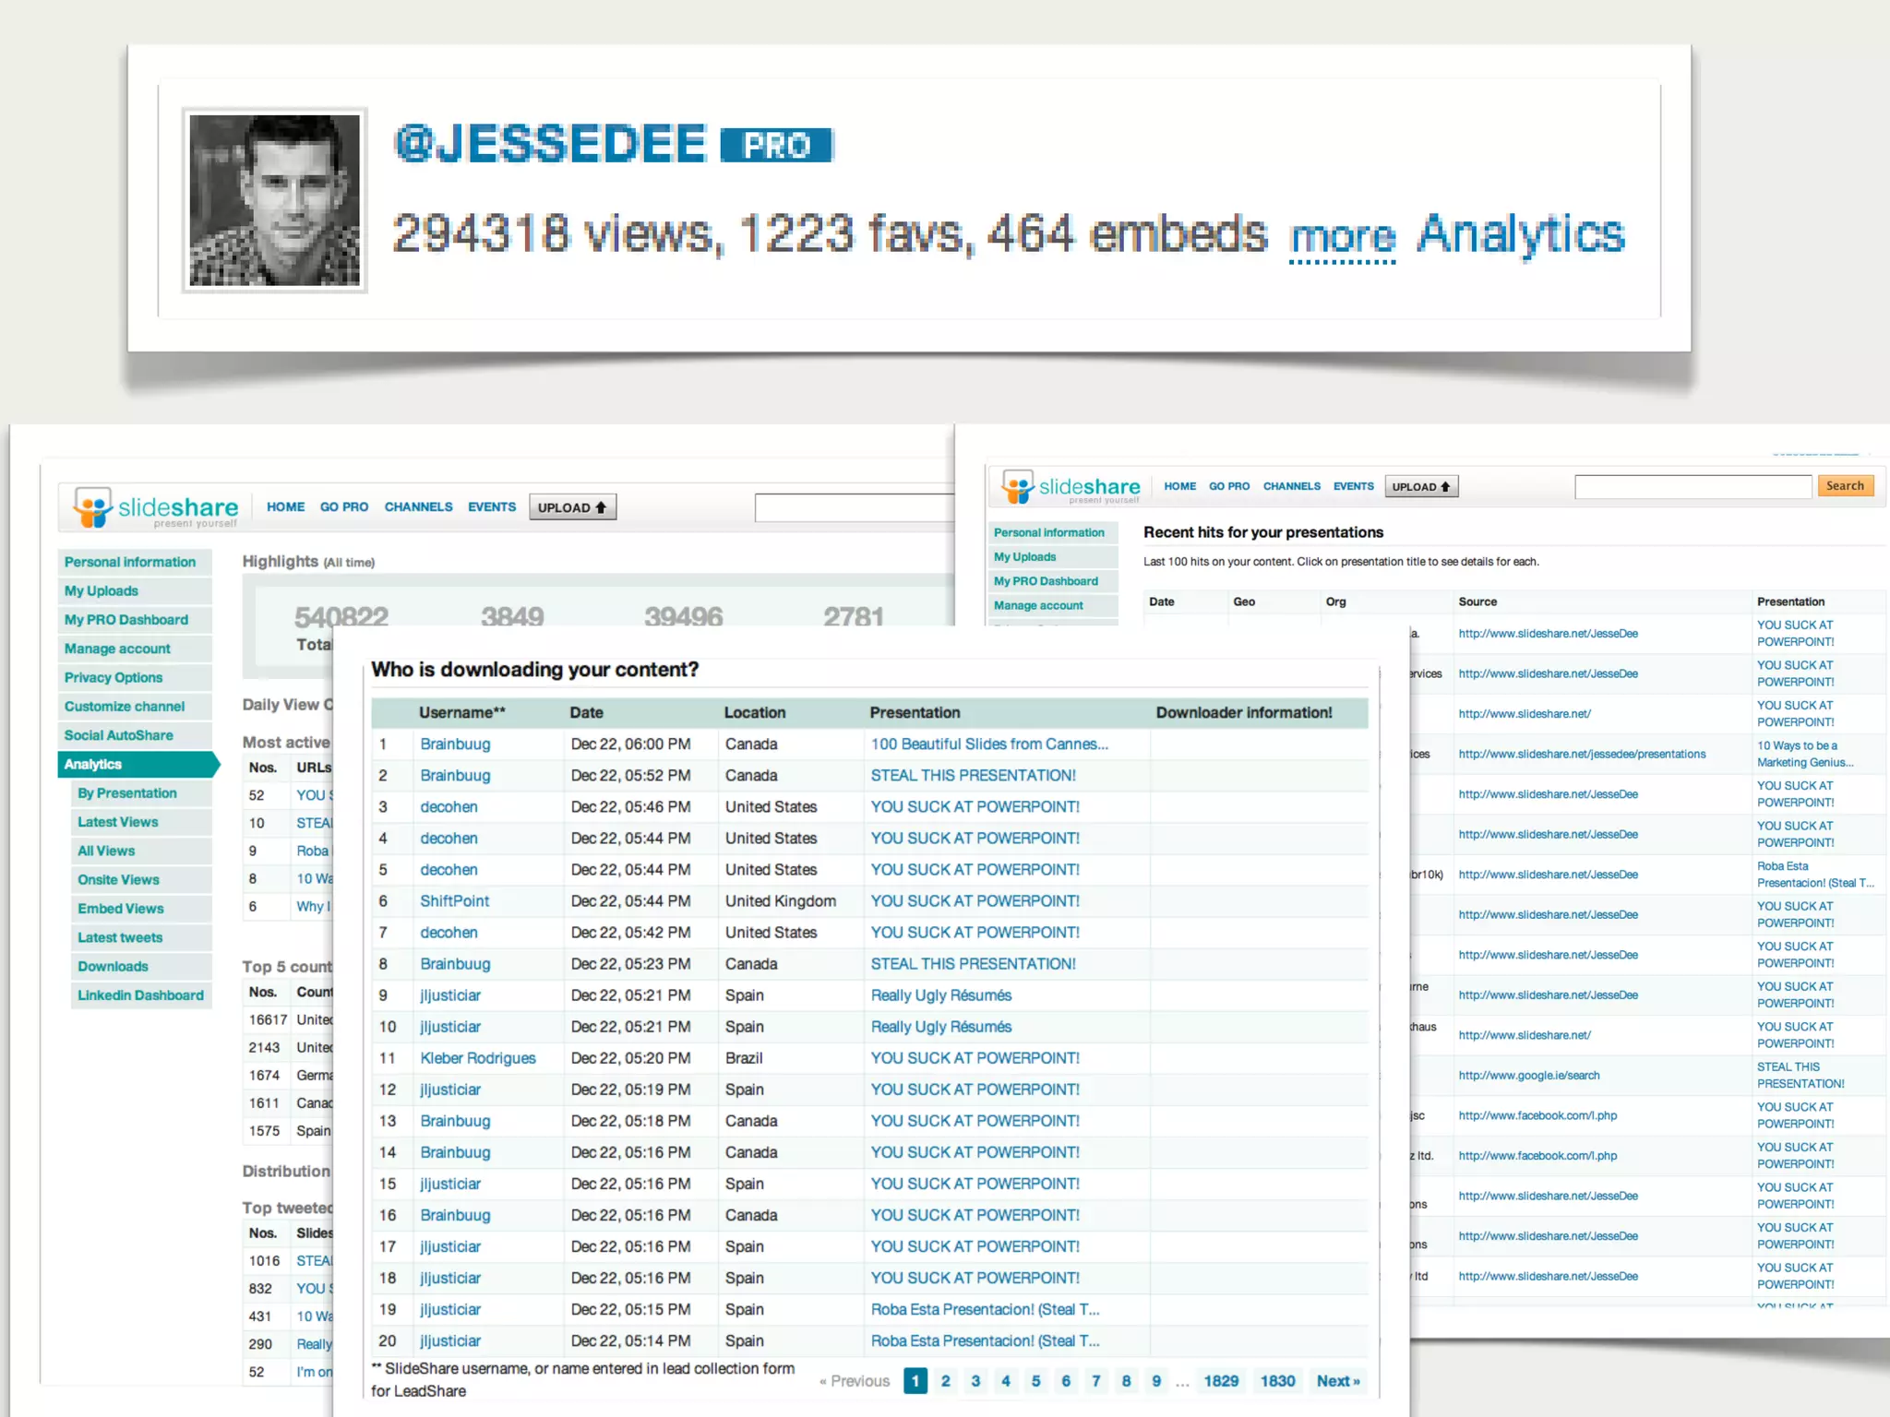Click Next » in the pagination
This screenshot has height=1417, width=1890.
click(x=1337, y=1381)
